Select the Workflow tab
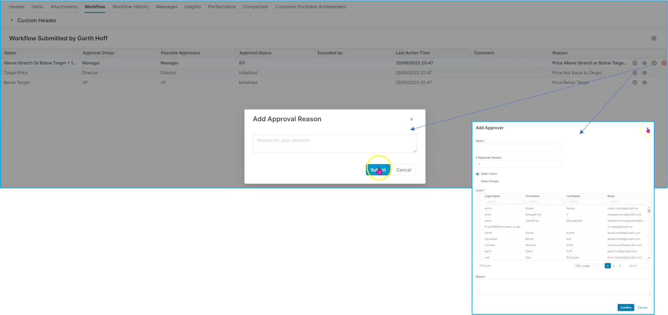Viewport: 668px width, 315px height. pyautogui.click(x=95, y=7)
